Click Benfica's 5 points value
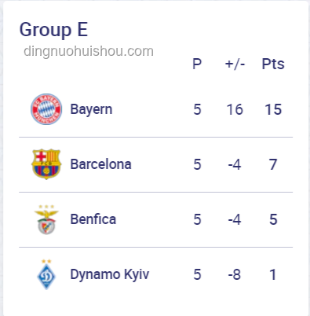 point(273,219)
